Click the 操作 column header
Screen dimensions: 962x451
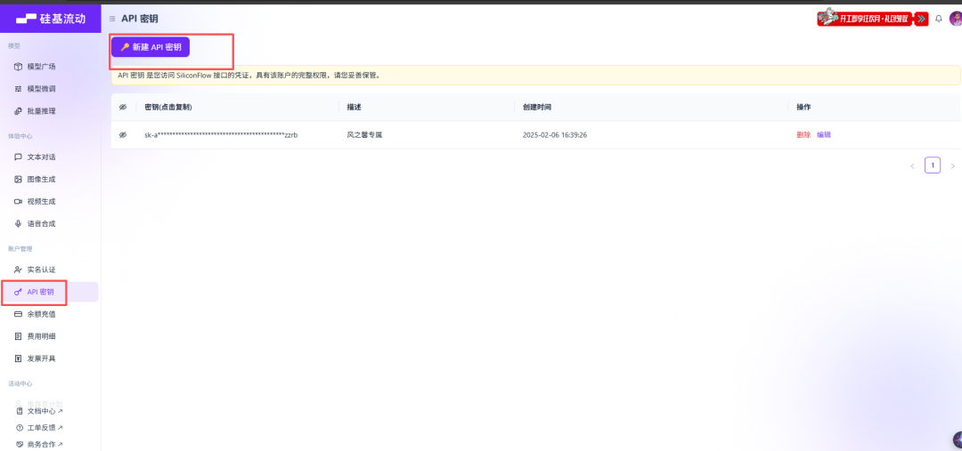pos(803,108)
